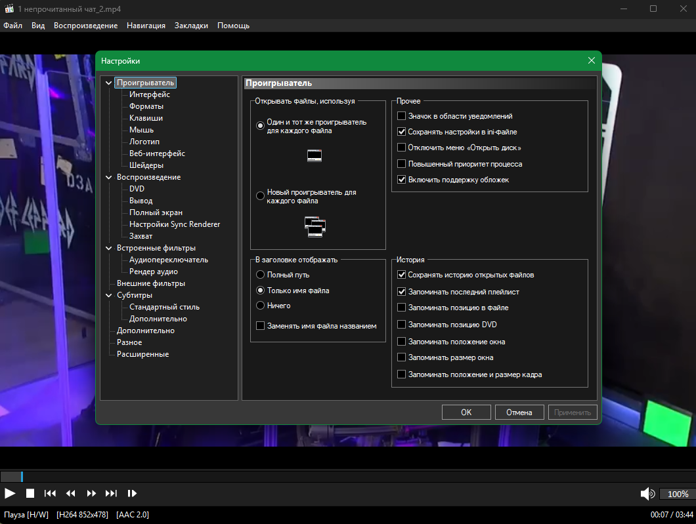
Task: Toggle 'Включить поддержку обложек' checkbox
Action: click(x=401, y=180)
